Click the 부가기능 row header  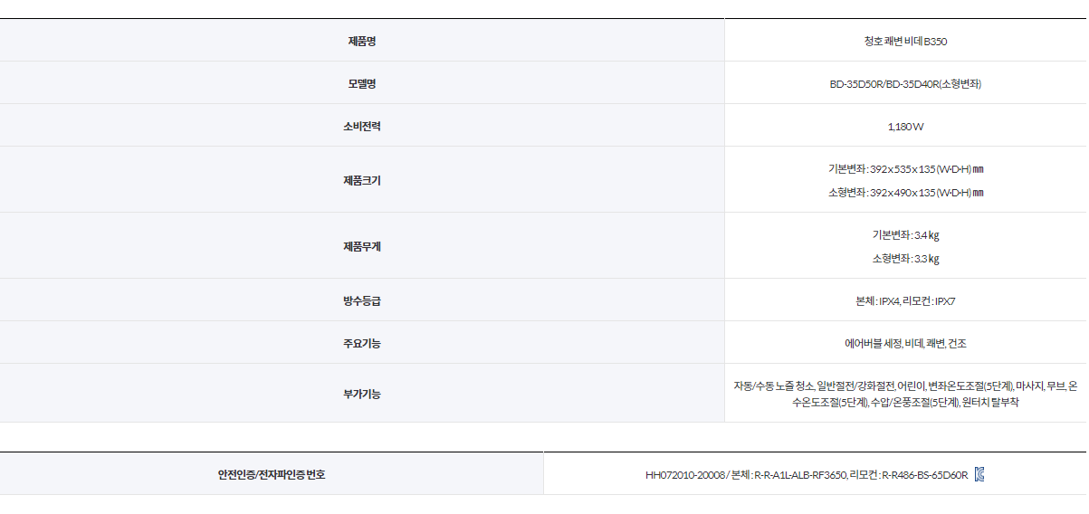pos(362,394)
